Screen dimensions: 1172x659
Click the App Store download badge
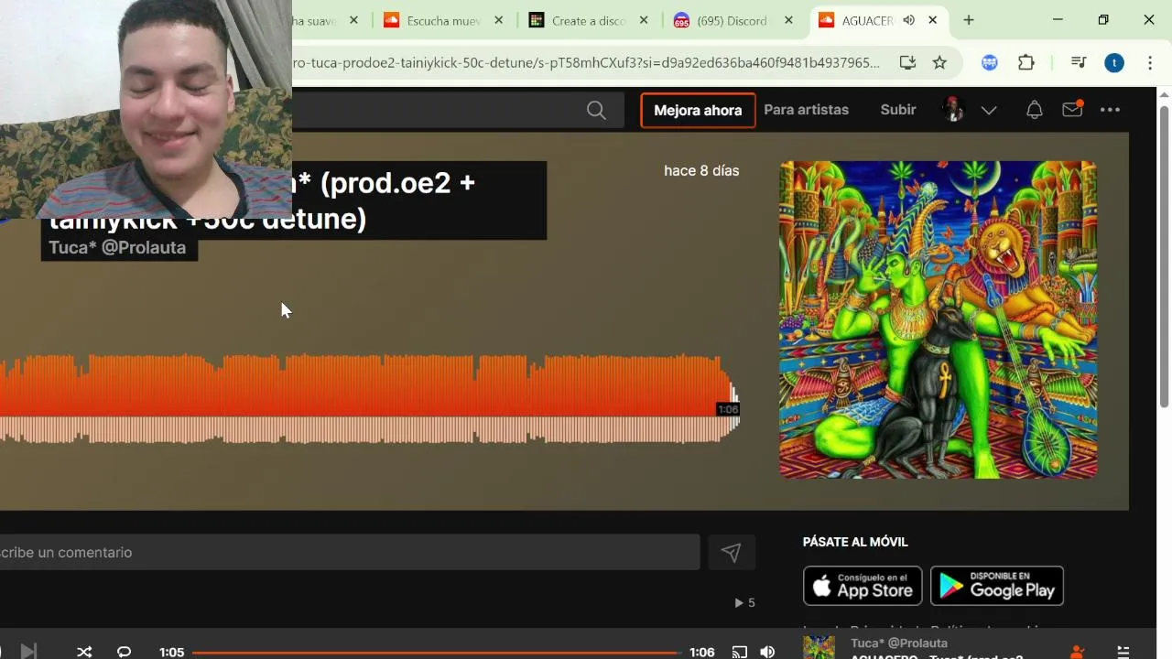[863, 586]
